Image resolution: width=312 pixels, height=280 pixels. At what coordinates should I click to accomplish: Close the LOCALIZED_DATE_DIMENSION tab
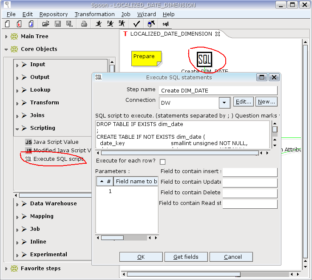click(x=218, y=34)
